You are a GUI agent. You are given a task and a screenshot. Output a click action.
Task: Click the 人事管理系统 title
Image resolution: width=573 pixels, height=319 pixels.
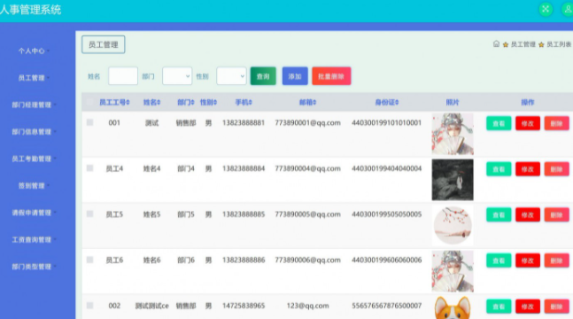point(30,10)
